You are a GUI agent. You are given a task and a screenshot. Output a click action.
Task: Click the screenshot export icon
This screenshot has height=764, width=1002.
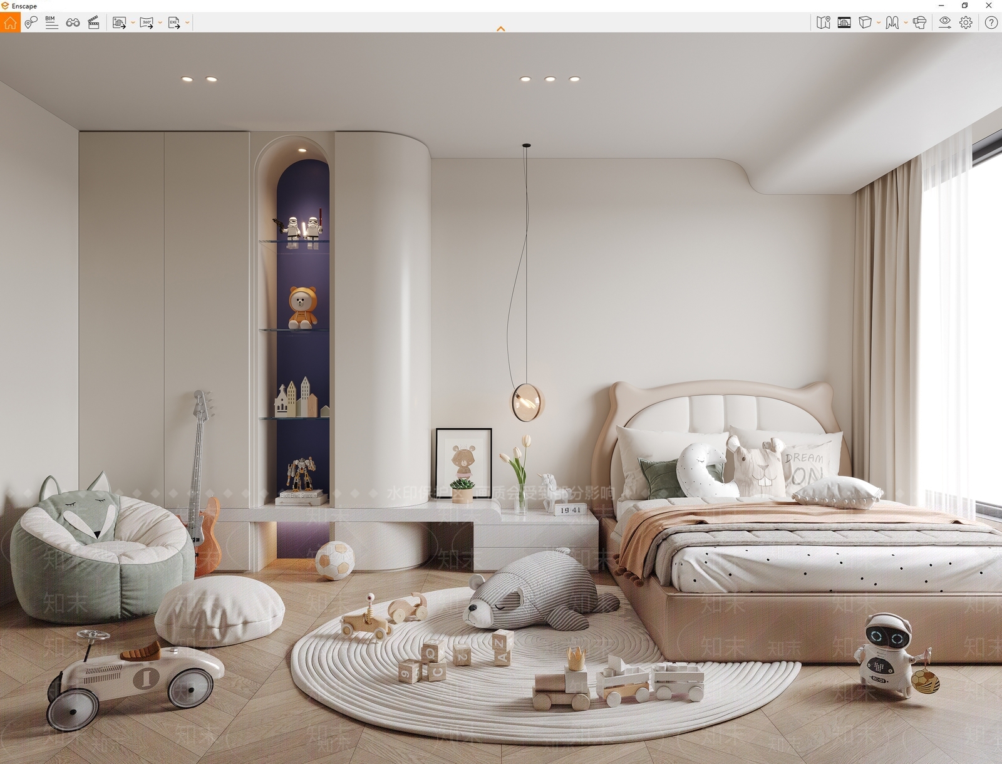pos(119,23)
